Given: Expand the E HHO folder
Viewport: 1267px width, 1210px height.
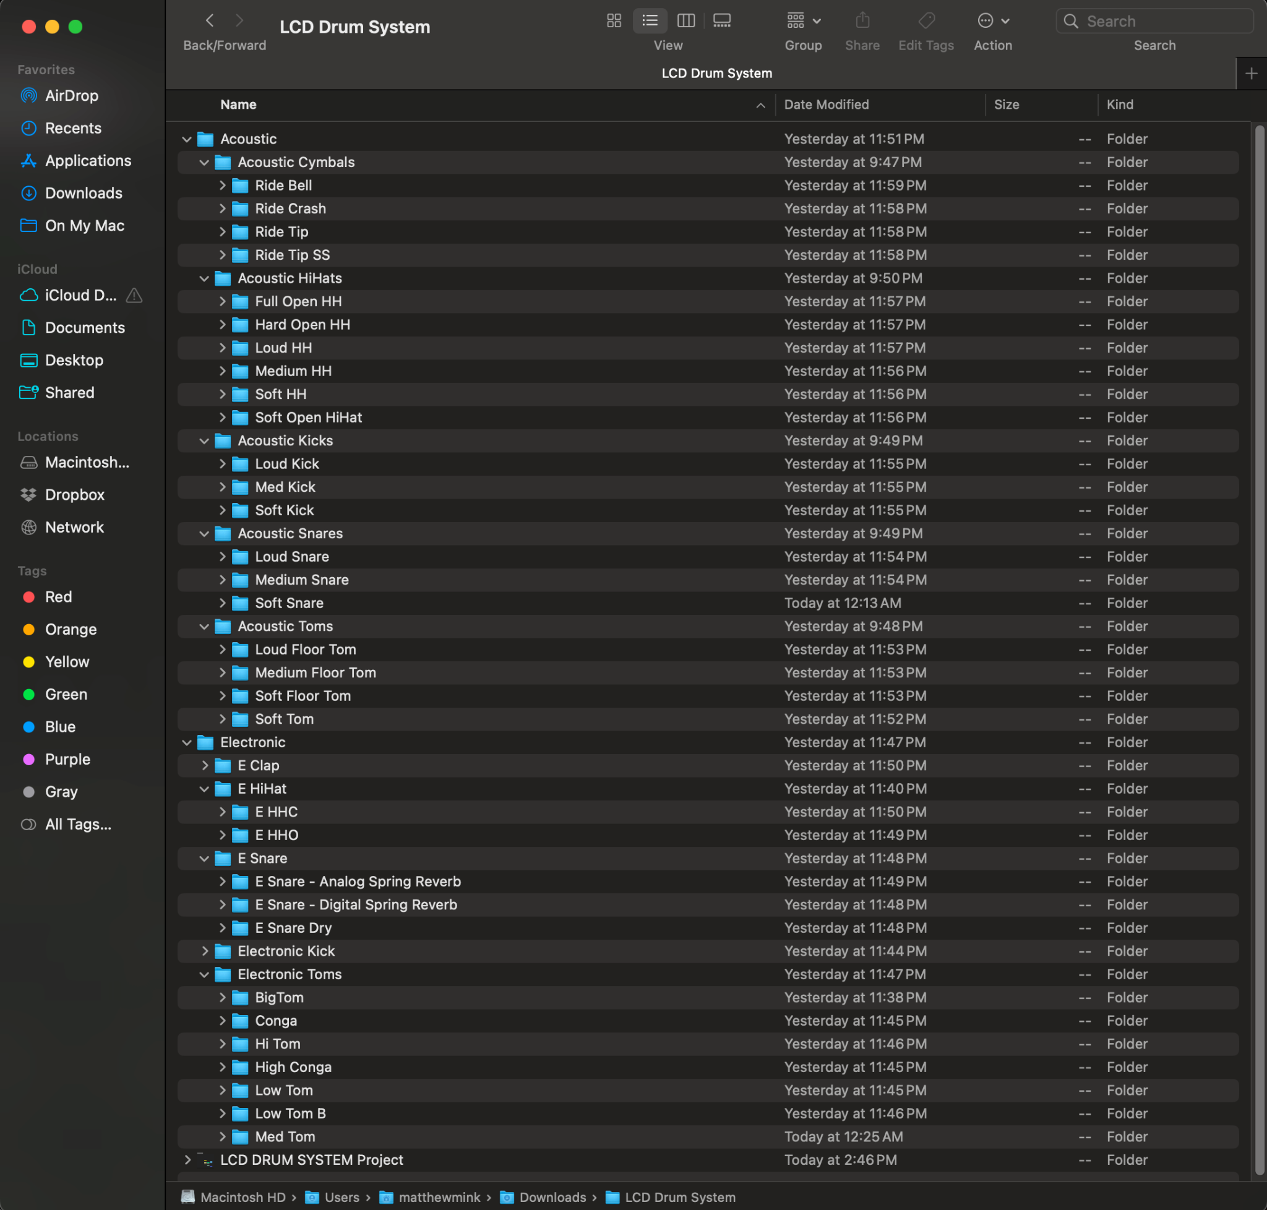Looking at the screenshot, I should [x=222, y=835].
